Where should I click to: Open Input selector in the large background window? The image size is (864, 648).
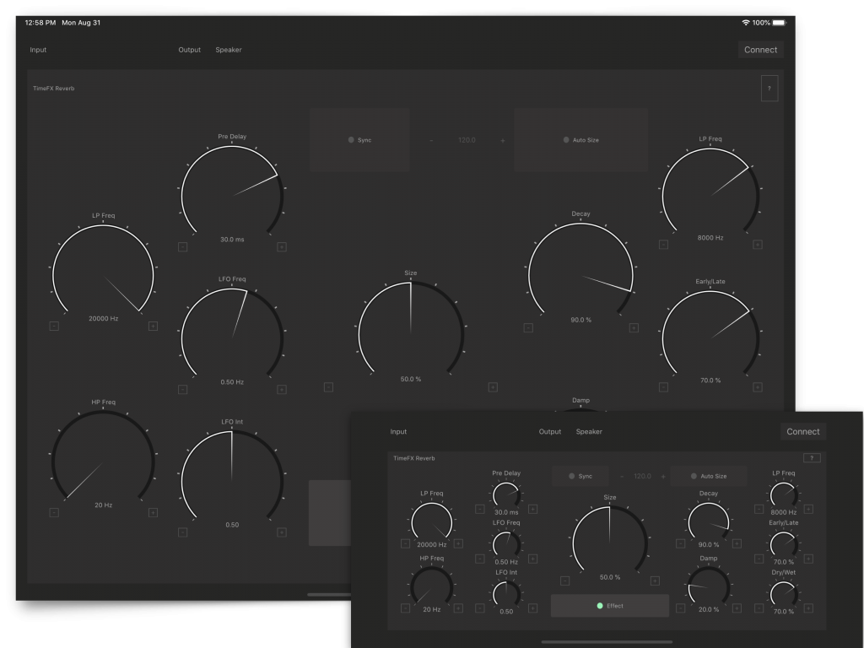pyautogui.click(x=38, y=50)
